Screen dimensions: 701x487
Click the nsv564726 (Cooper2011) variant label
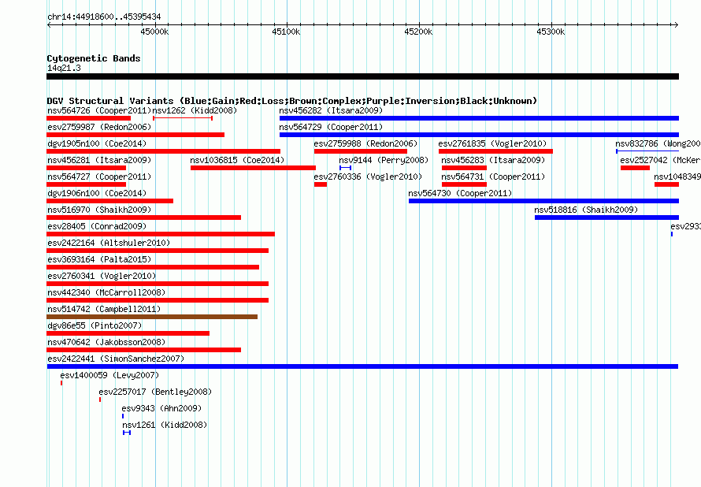point(99,110)
